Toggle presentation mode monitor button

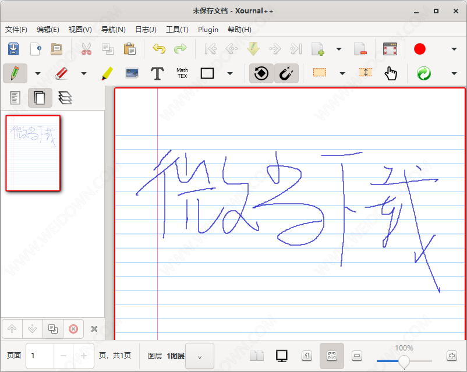pos(281,356)
